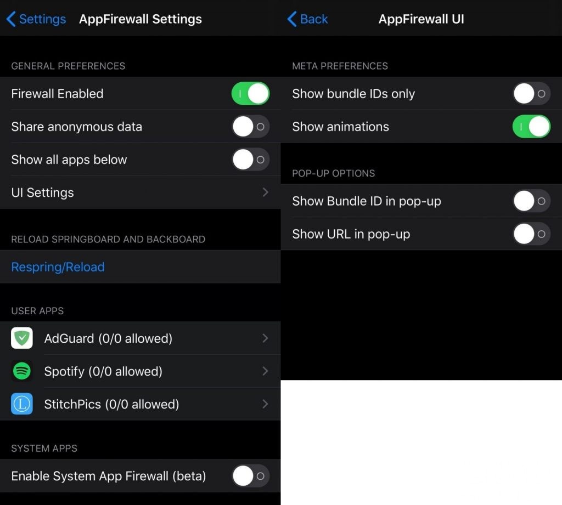Click the Spotify app icon

22,371
